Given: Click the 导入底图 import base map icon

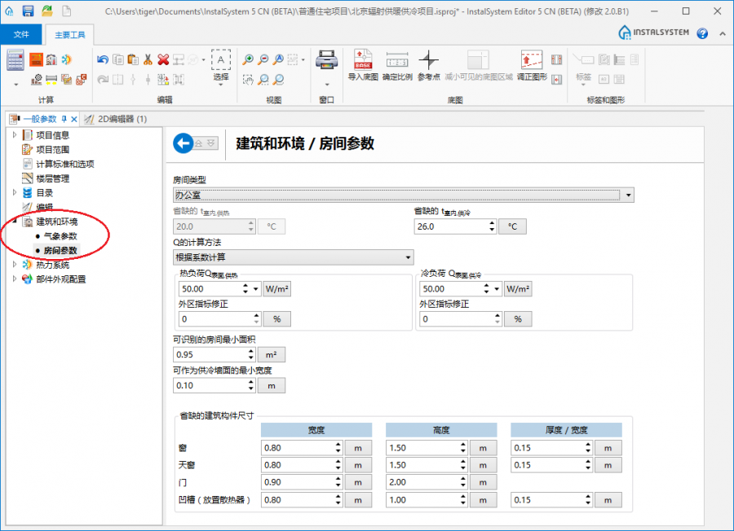Looking at the screenshot, I should tap(363, 60).
